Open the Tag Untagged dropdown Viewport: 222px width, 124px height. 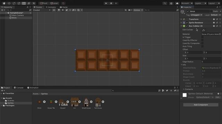click(196, 15)
